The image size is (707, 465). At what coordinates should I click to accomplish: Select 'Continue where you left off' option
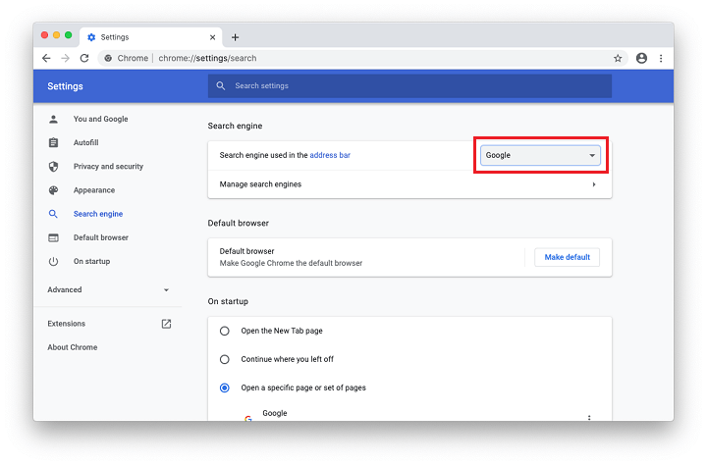(x=225, y=359)
